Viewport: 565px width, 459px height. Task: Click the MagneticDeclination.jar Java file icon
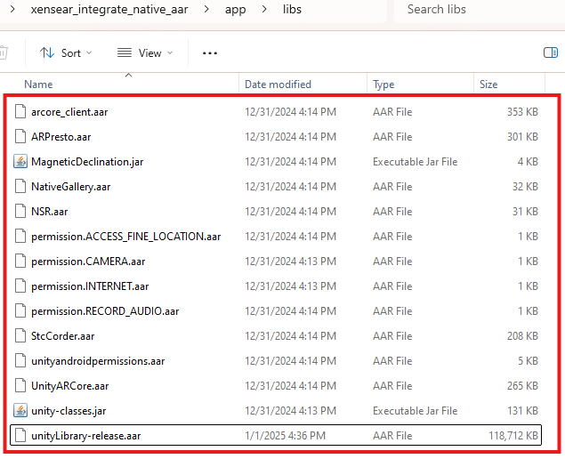pyautogui.click(x=21, y=162)
